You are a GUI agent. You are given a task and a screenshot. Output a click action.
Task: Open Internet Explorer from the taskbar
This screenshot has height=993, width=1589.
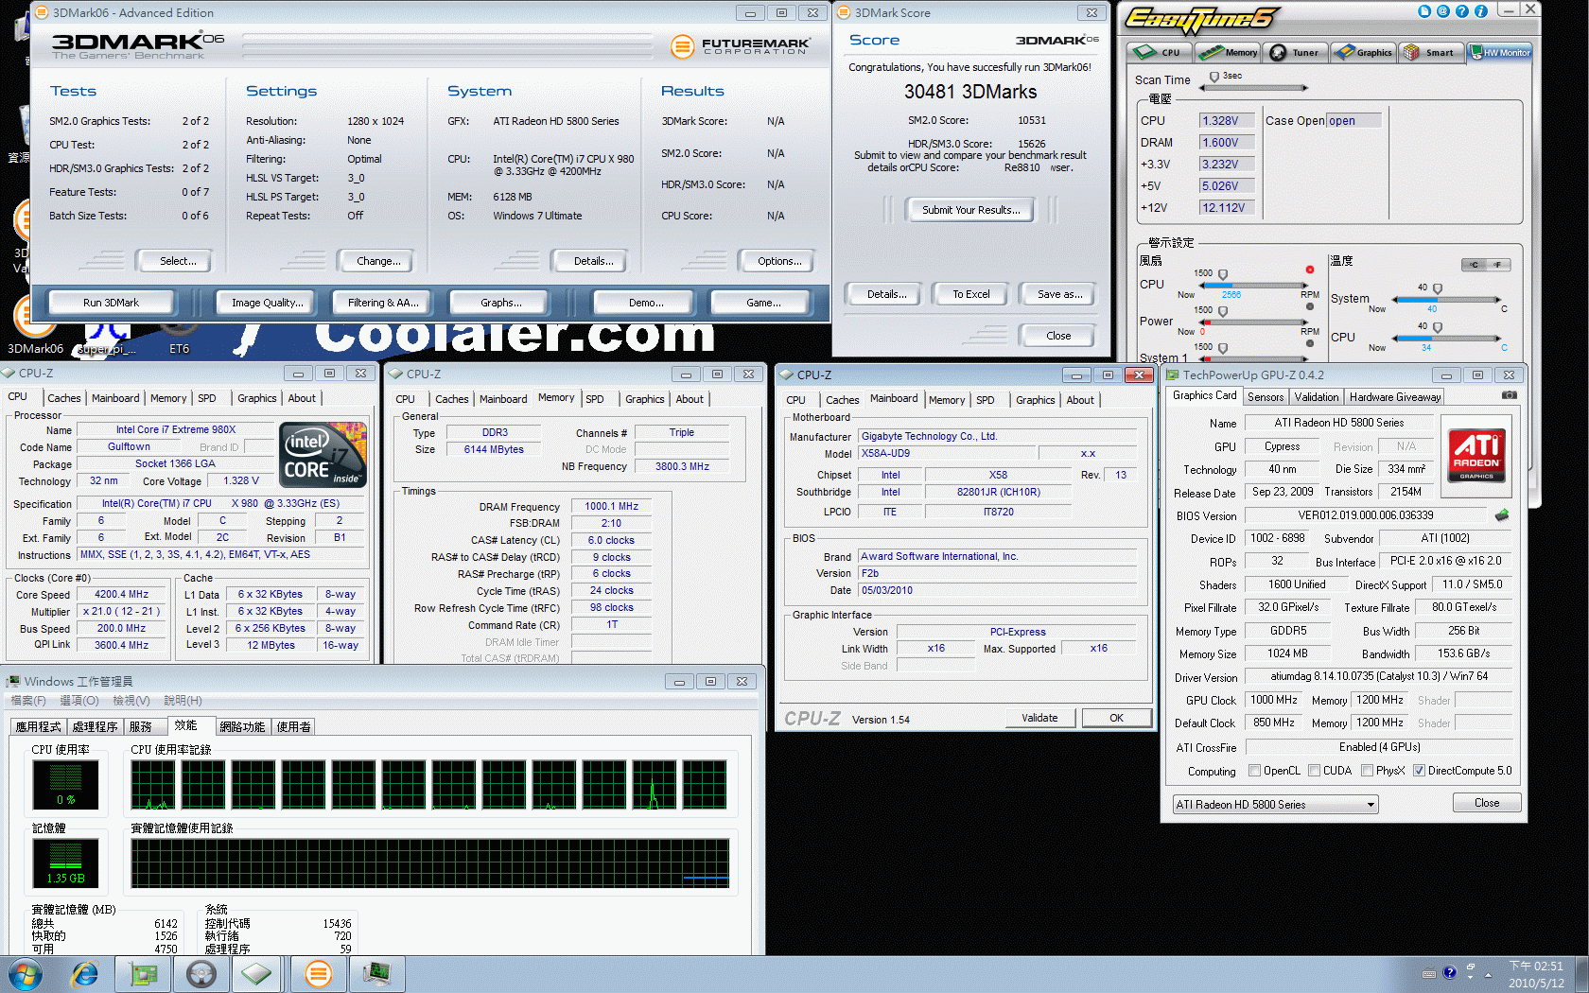pyautogui.click(x=85, y=973)
